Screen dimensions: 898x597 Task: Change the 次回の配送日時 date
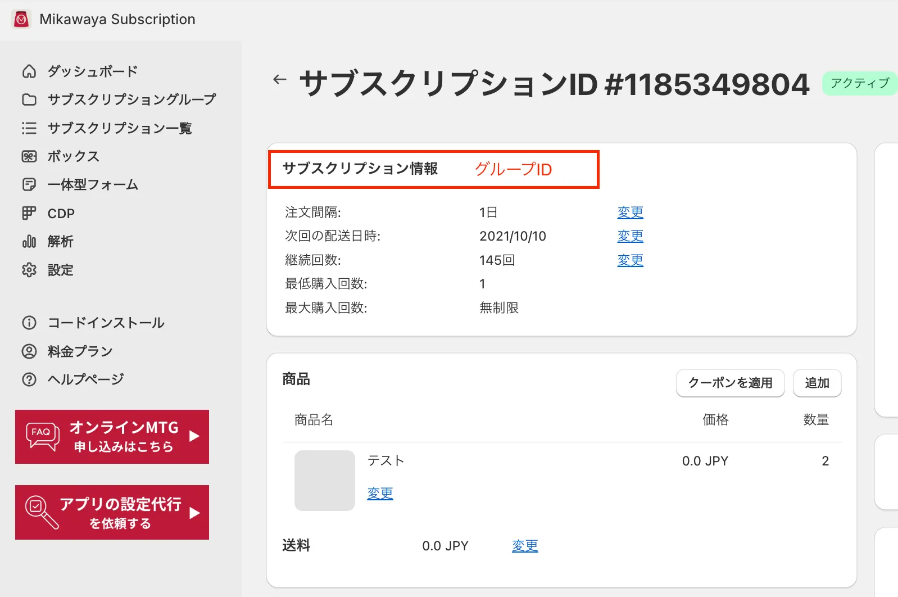pos(630,236)
